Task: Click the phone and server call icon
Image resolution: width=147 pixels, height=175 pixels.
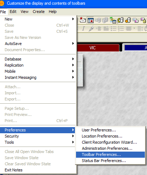Action: tap(120, 20)
